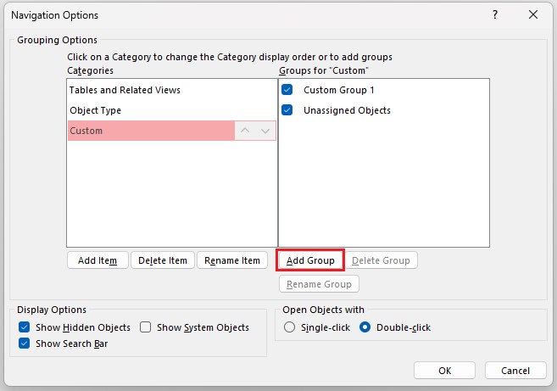The width and height of the screenshot is (557, 391).
Task: Enable Show System Objects checkbox
Action: pos(145,327)
